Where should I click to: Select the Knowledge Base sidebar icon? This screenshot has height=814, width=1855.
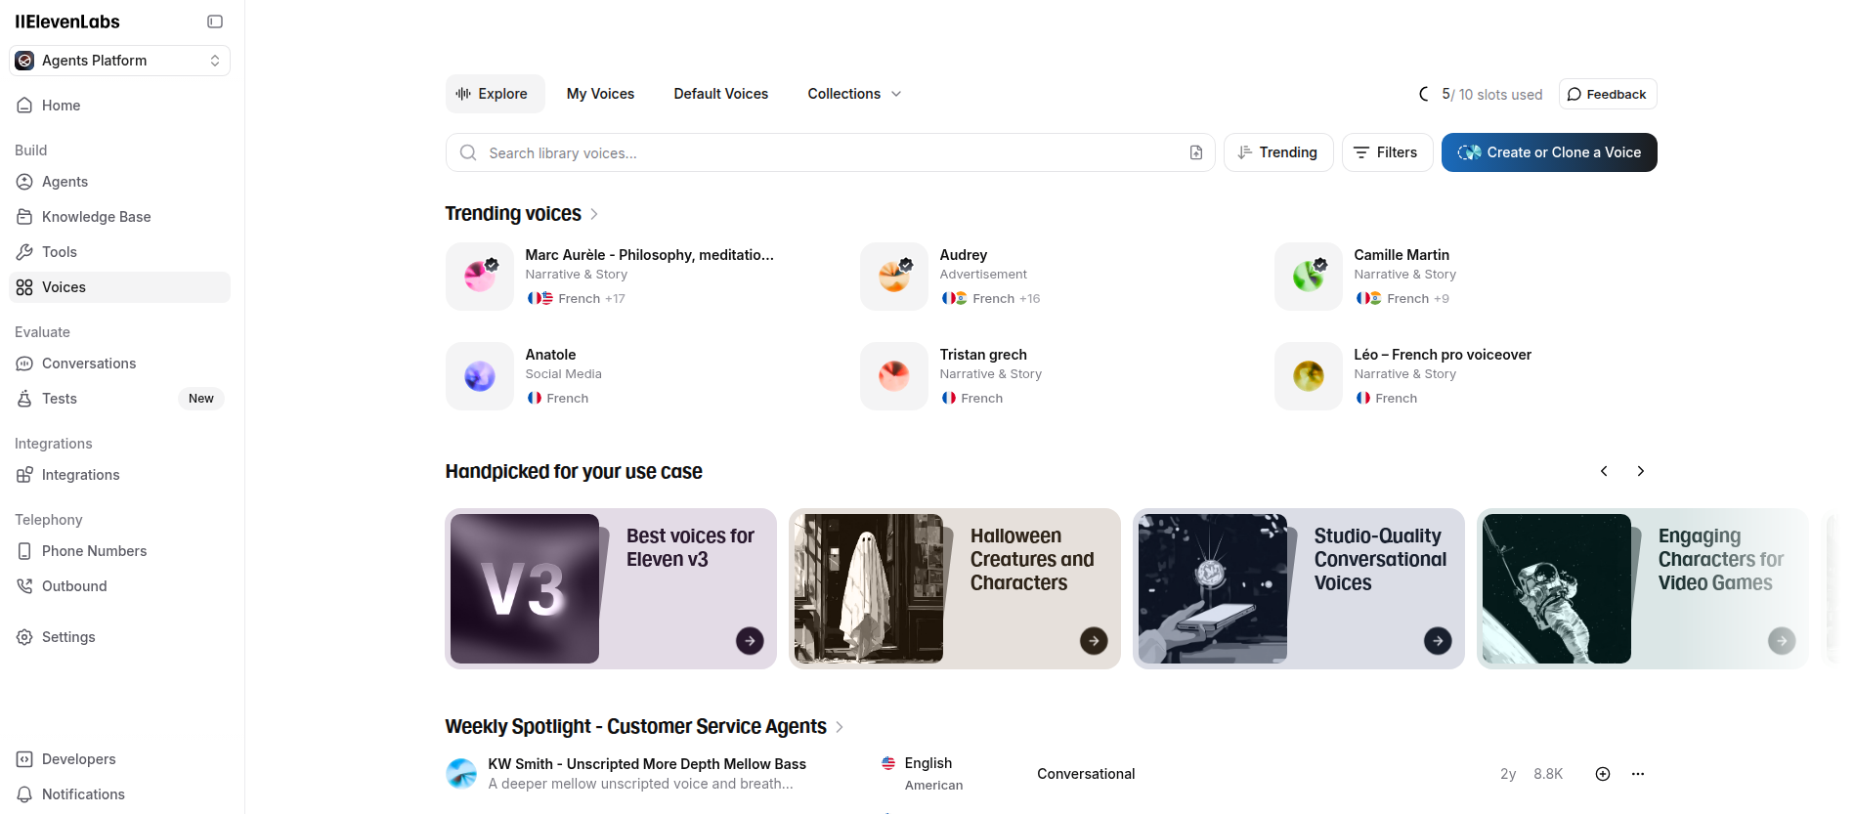[23, 216]
